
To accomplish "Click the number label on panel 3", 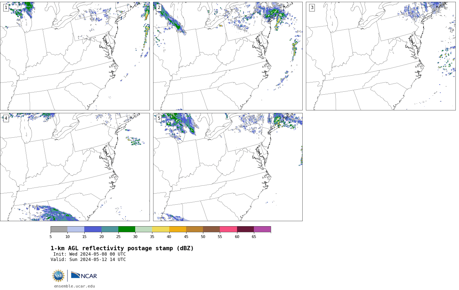I will click(x=312, y=8).
